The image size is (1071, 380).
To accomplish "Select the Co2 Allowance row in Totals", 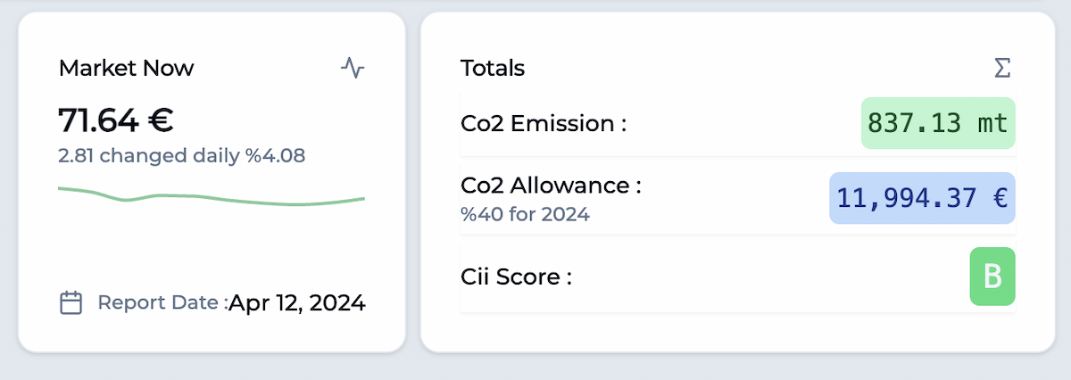I will 738,198.
